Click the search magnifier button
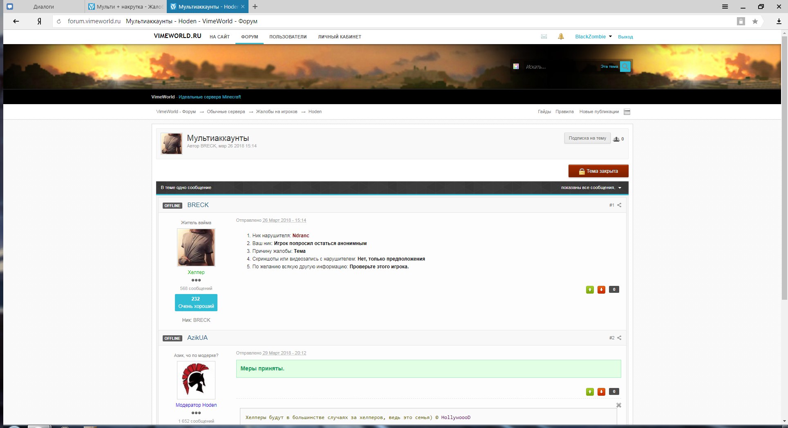This screenshot has height=428, width=788. click(x=625, y=67)
